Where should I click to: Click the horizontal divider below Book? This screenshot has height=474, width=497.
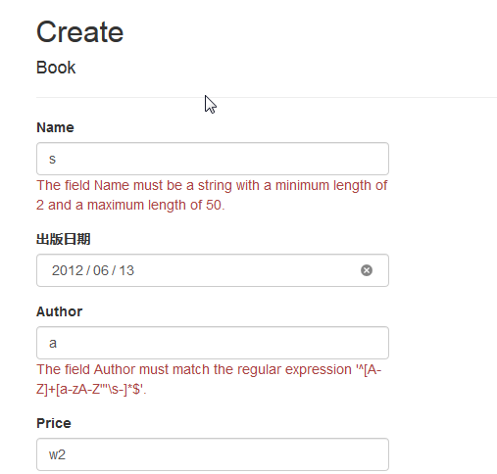pos(267,97)
